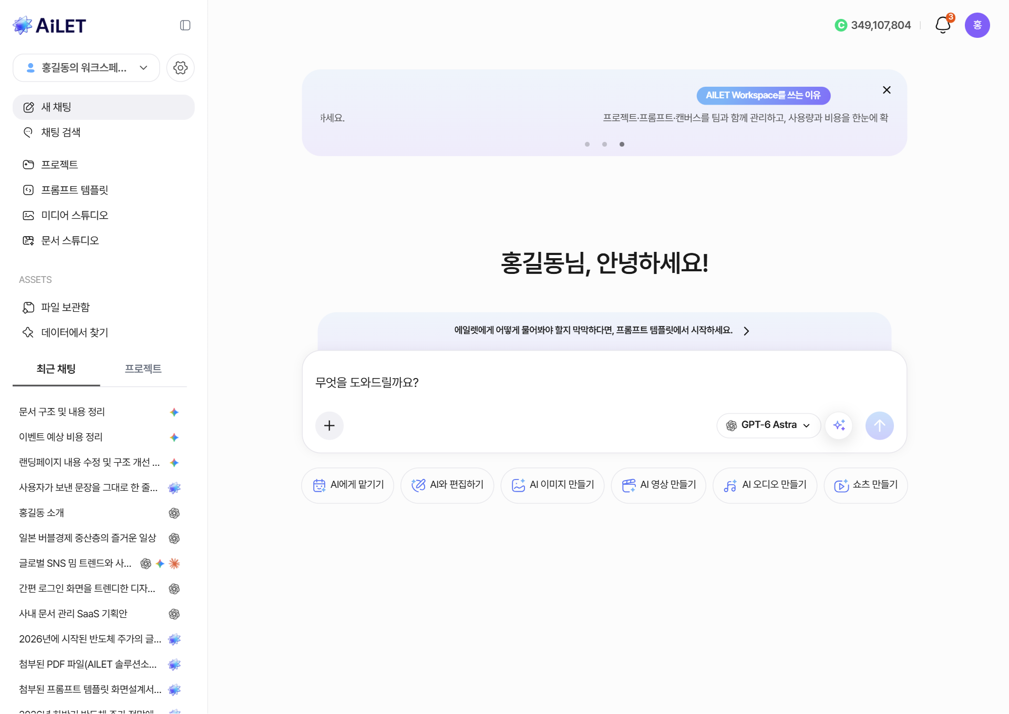Open workspace settings gear
The height and width of the screenshot is (714, 1009).
point(180,68)
